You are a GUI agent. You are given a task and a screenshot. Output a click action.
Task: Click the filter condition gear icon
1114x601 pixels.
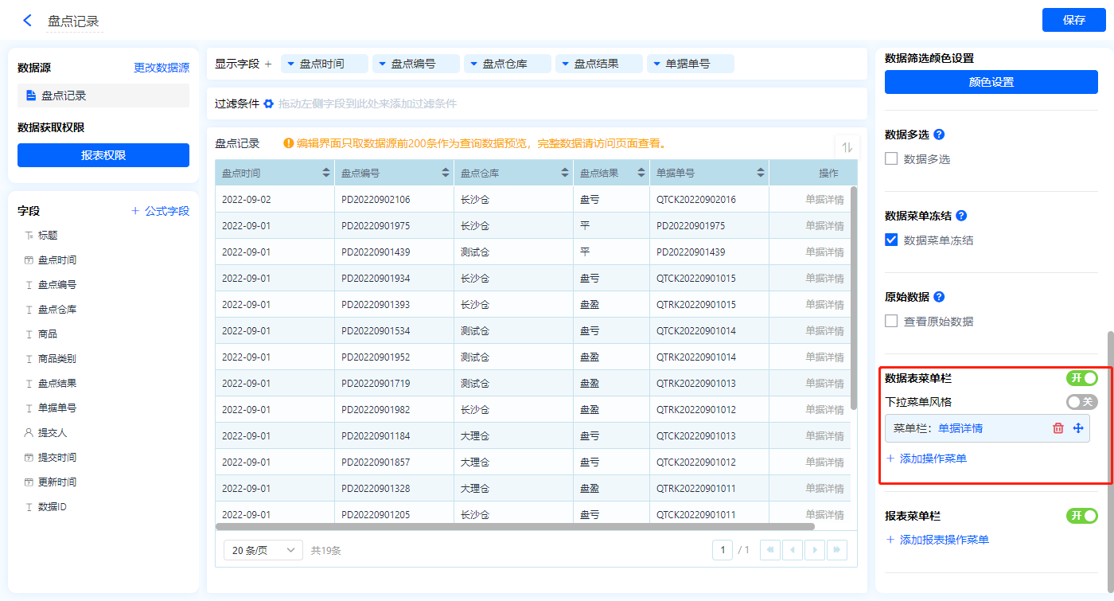[x=269, y=103]
